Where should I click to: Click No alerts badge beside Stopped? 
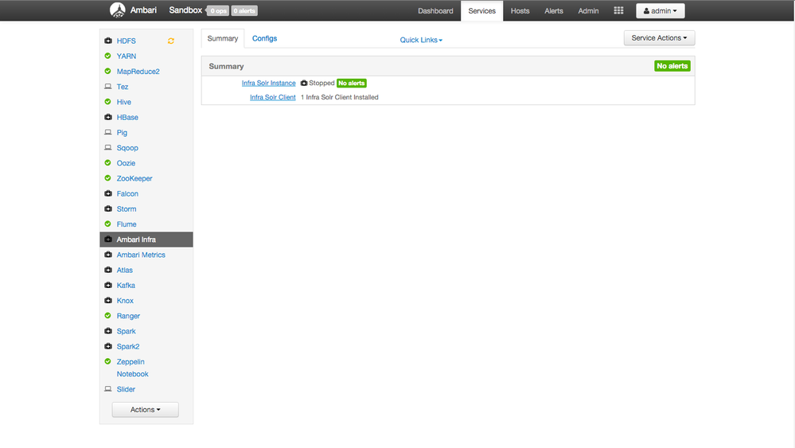click(x=352, y=83)
